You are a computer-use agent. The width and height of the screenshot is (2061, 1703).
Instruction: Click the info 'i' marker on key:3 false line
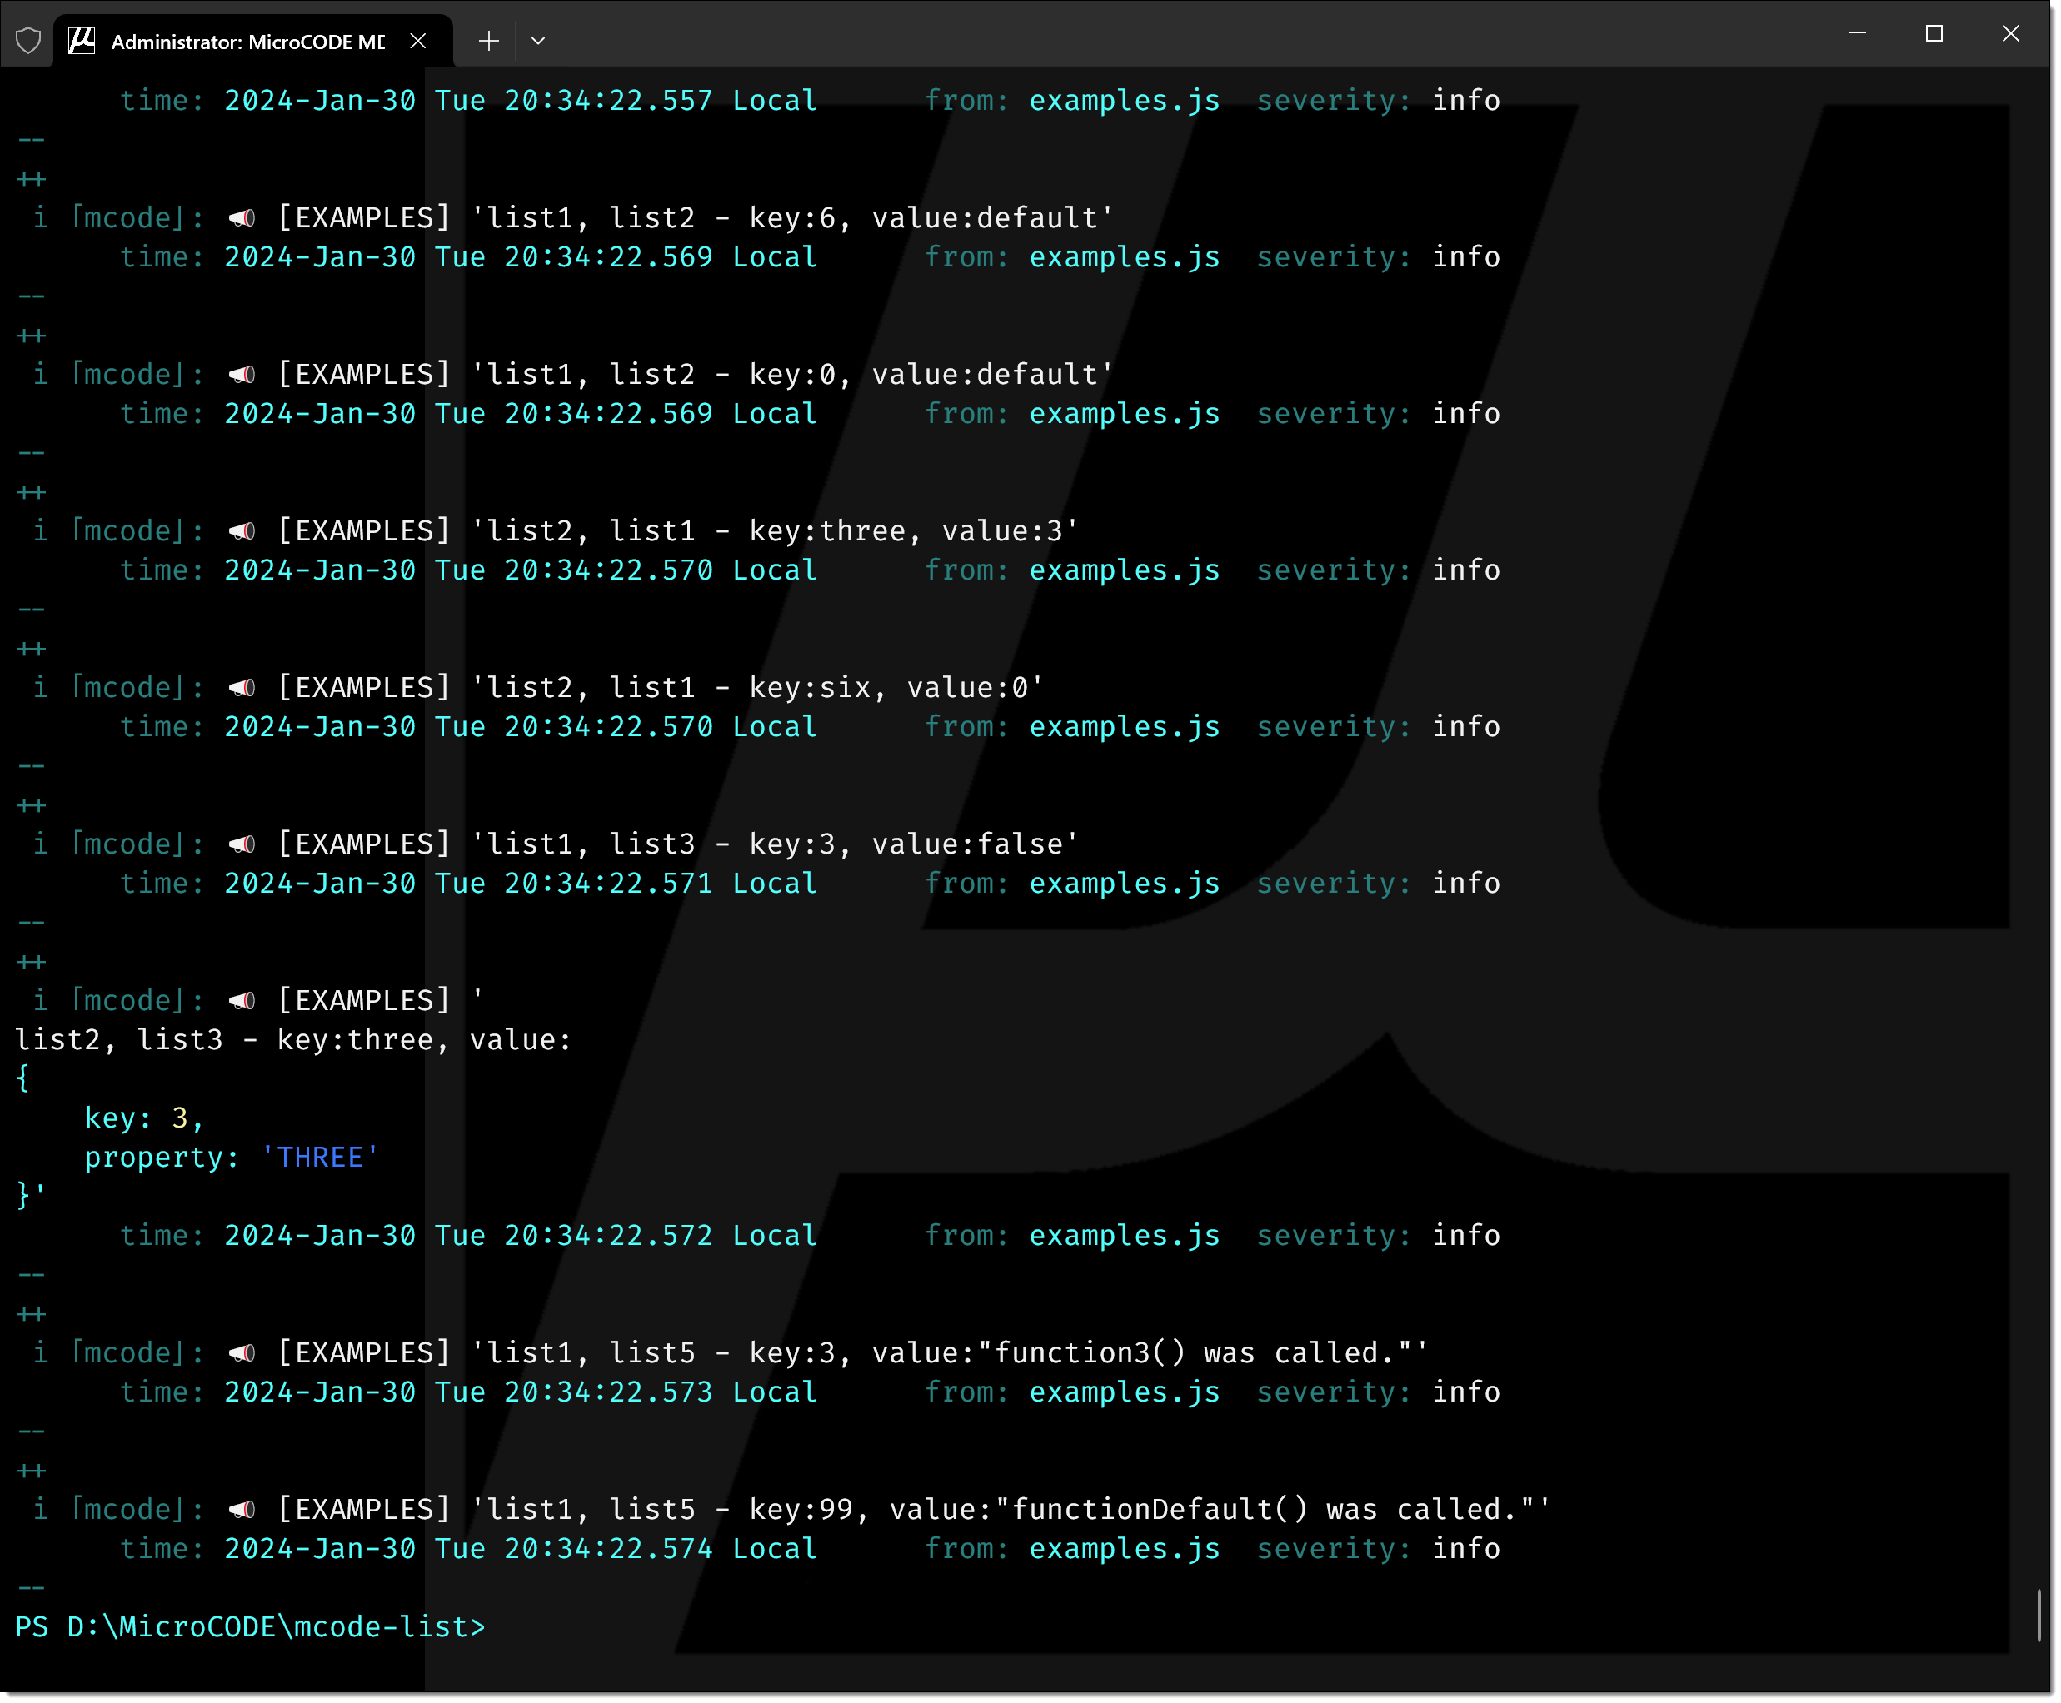coord(39,845)
